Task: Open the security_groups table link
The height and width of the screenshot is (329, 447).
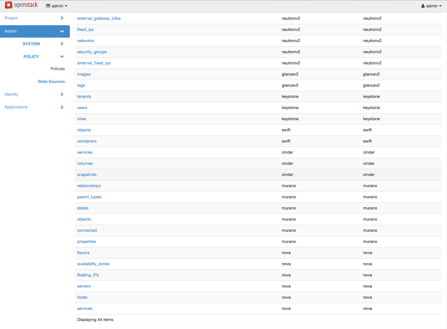Action: [92, 52]
